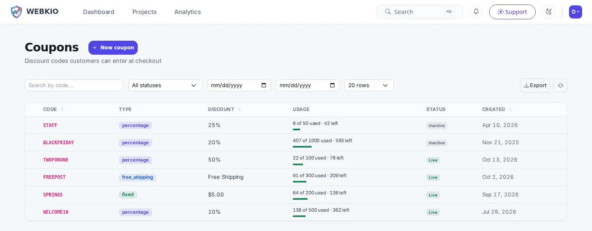Open the first date field calendar icon

point(264,85)
